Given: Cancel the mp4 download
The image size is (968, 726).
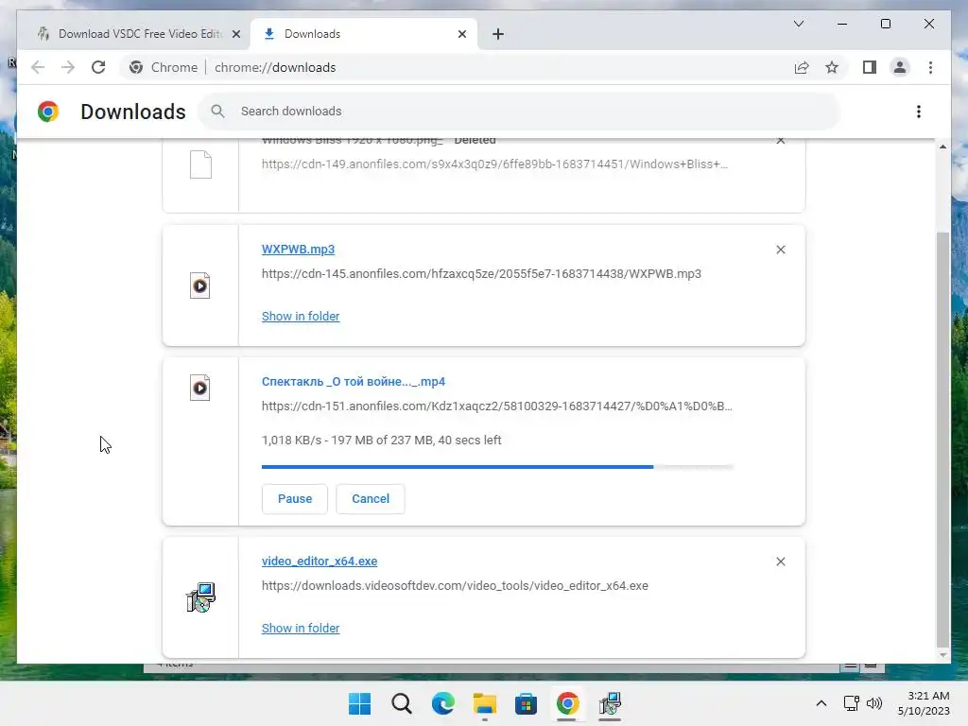Looking at the screenshot, I should 371,499.
